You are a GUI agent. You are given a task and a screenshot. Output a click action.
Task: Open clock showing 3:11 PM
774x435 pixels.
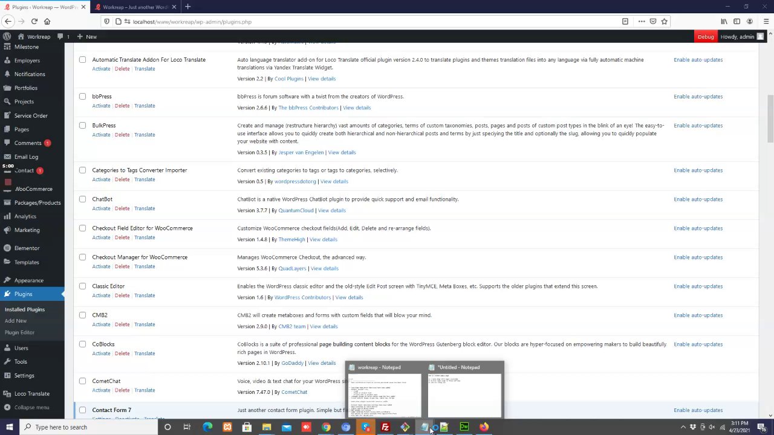pos(740,427)
